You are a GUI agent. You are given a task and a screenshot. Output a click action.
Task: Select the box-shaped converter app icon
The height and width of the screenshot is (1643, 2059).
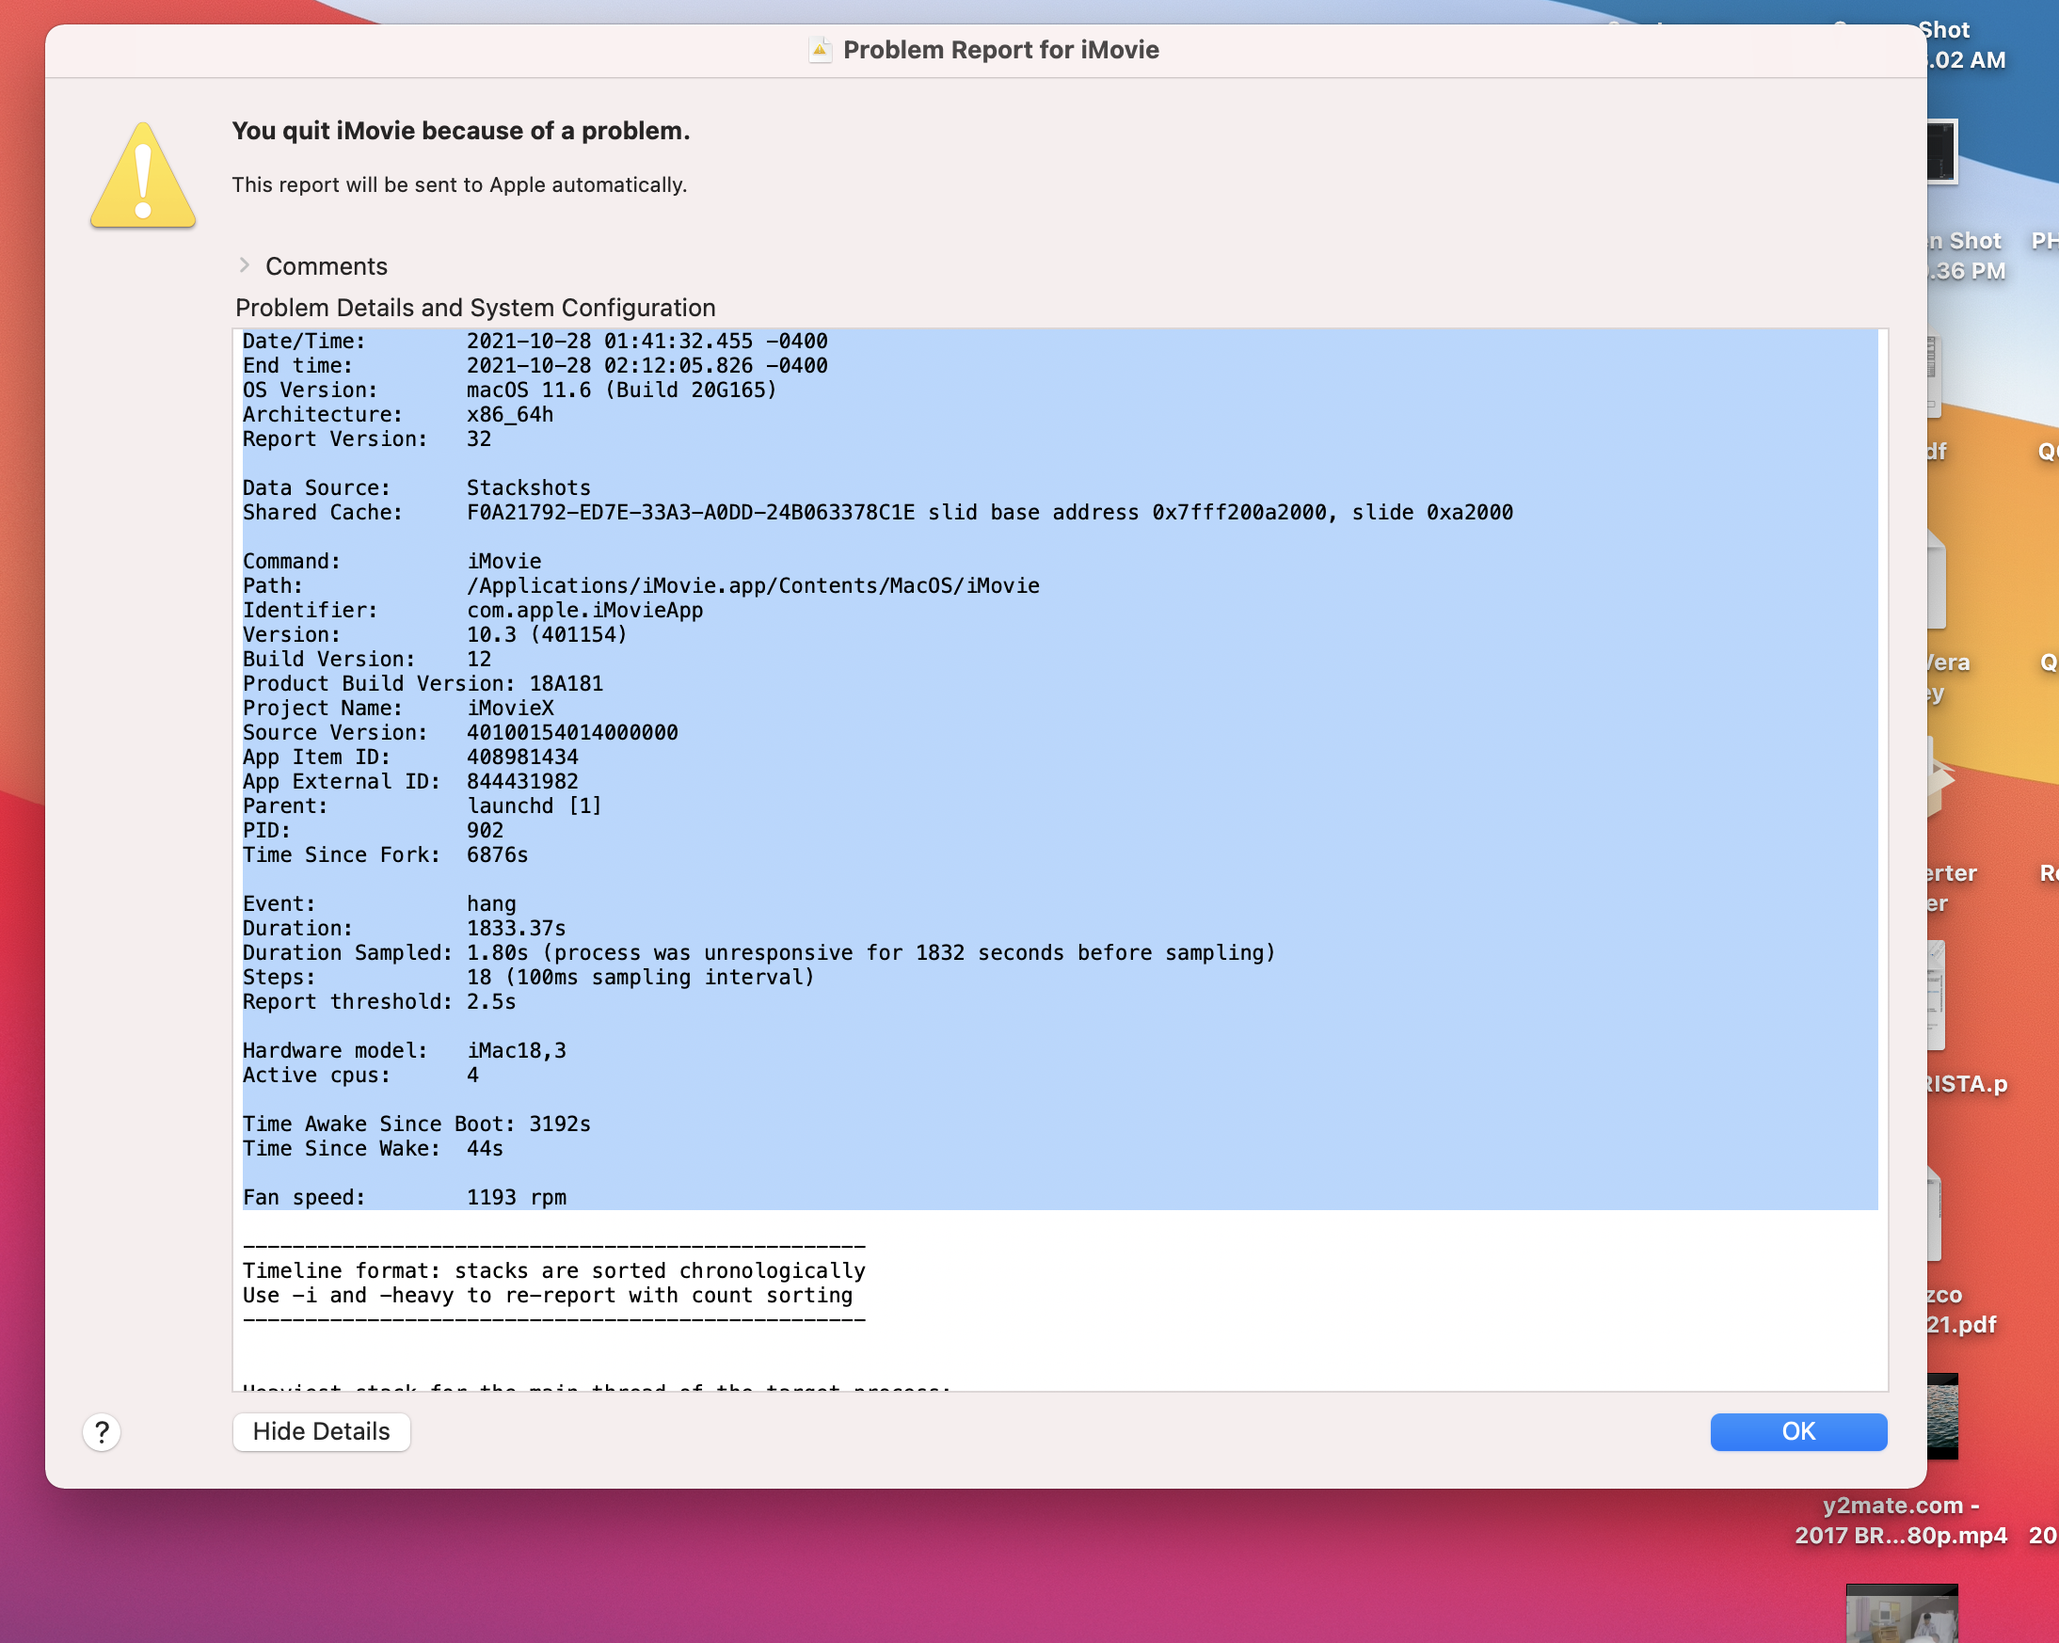(x=1939, y=778)
